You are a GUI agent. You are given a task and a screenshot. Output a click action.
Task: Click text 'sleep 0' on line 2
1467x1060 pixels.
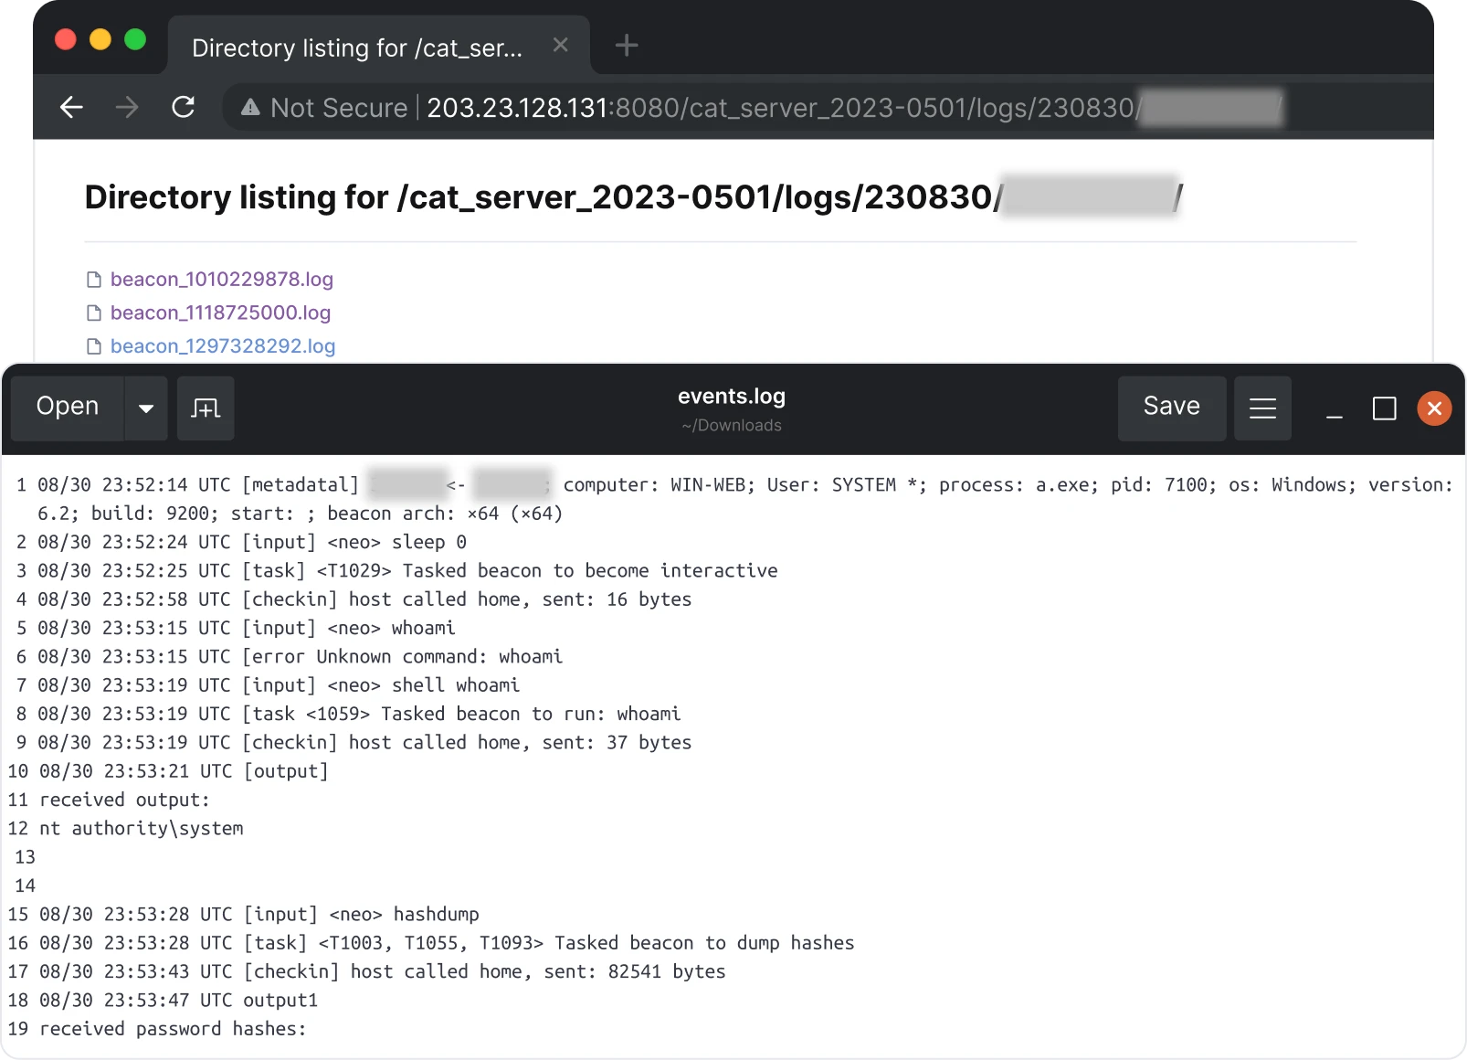tap(429, 542)
